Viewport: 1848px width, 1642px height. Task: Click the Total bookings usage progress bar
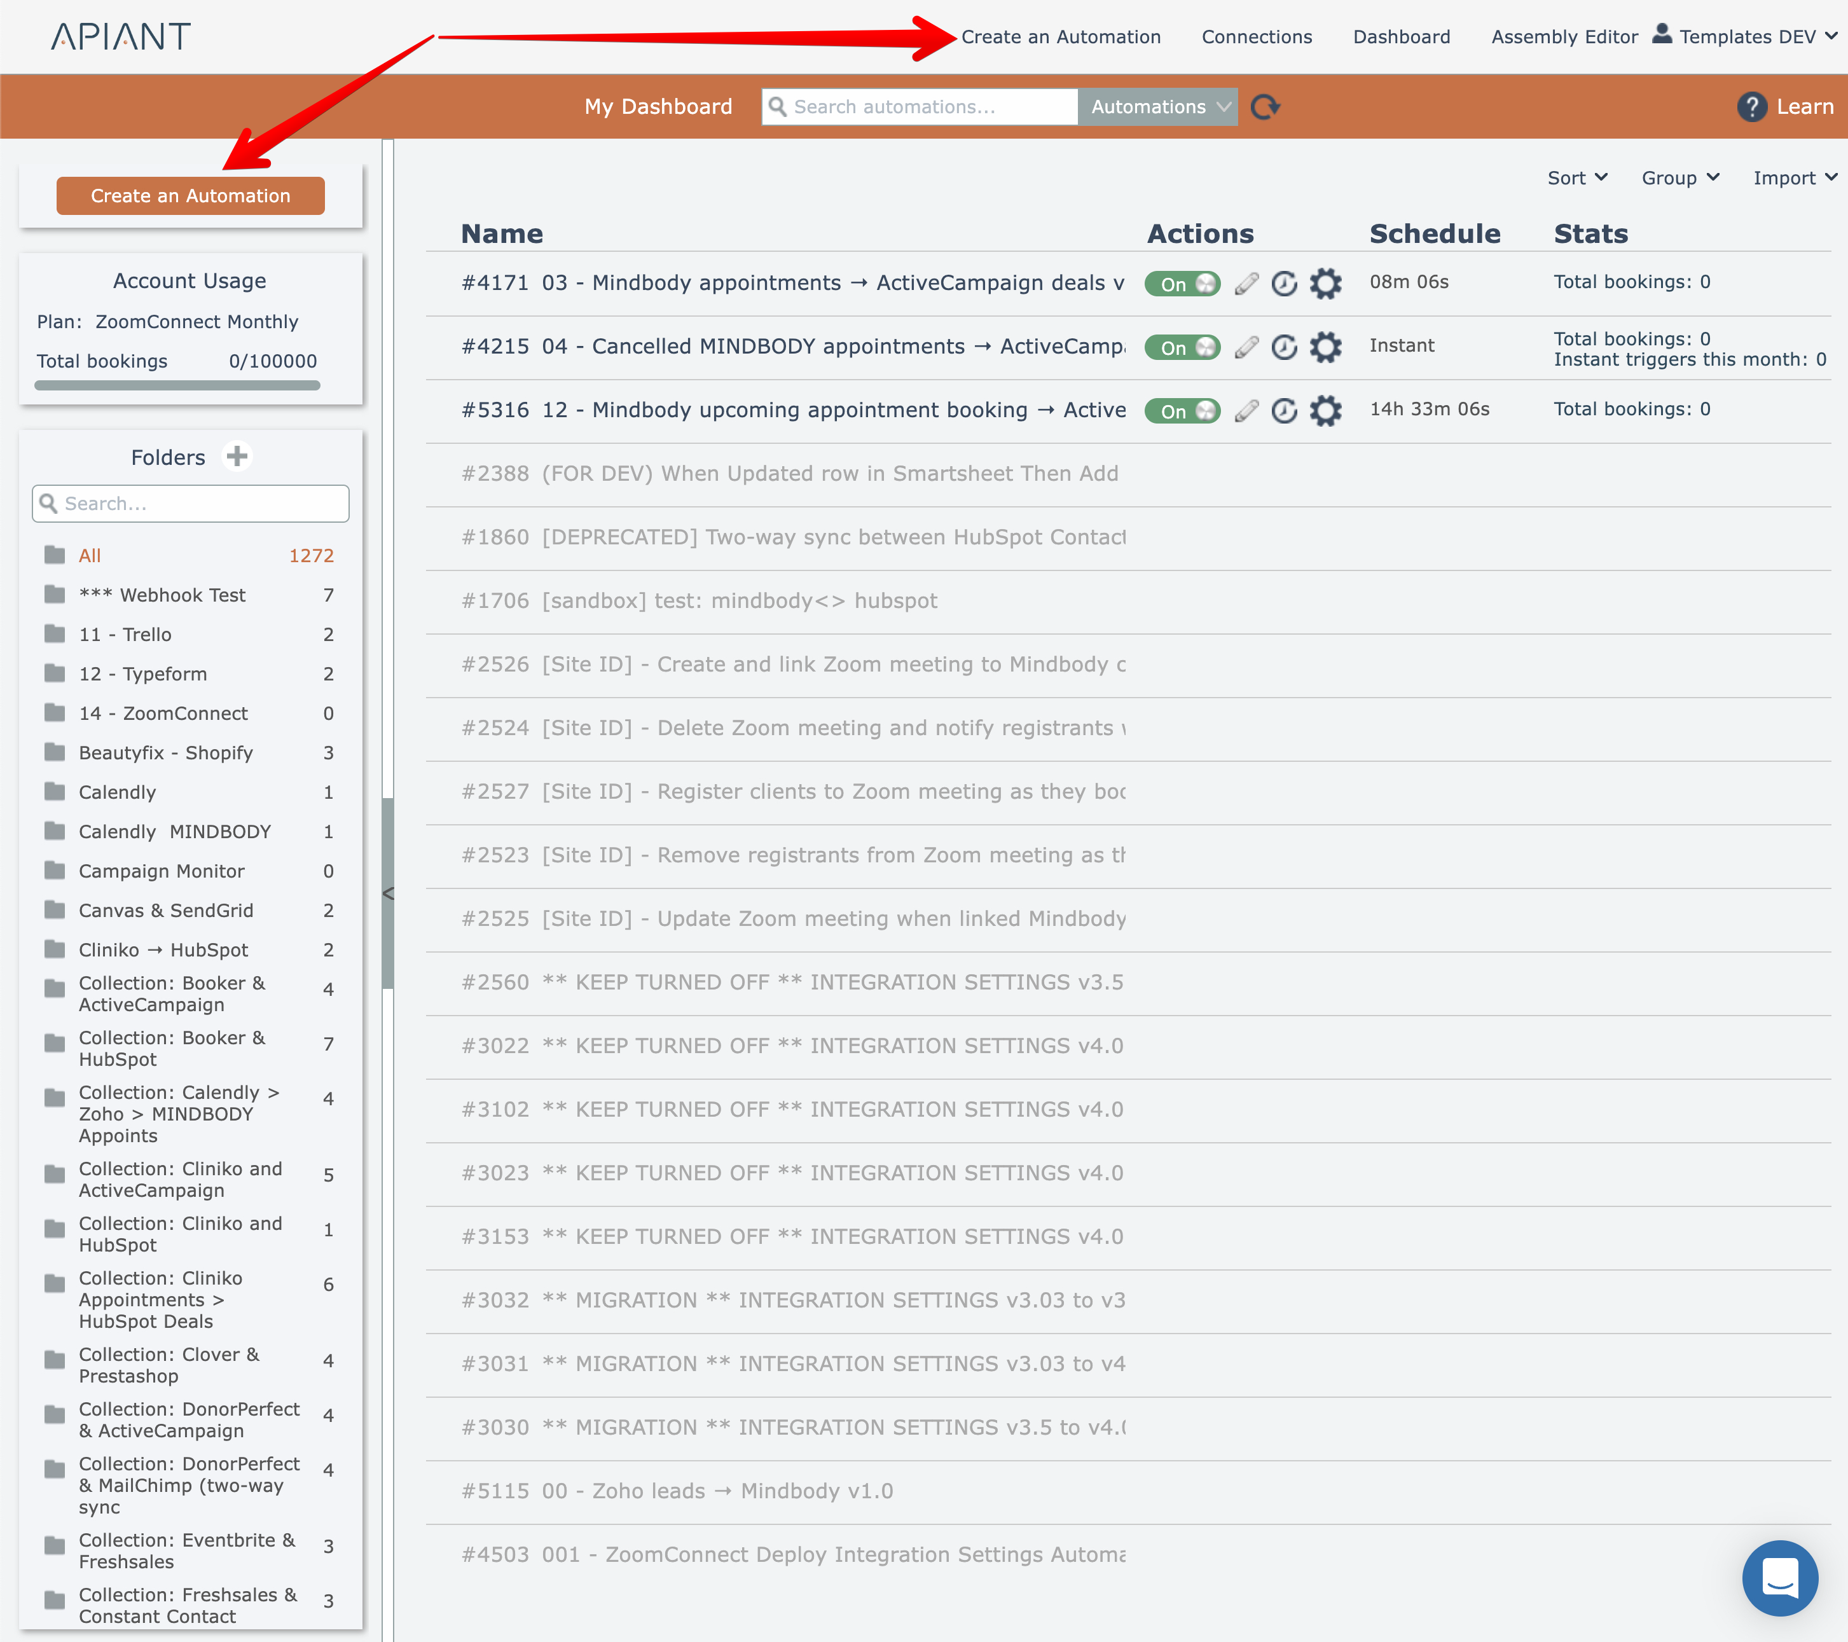177,386
